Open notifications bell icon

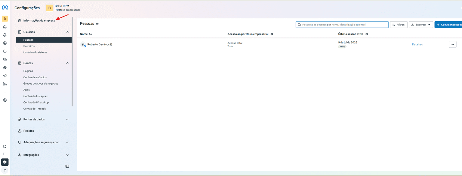(5, 35)
